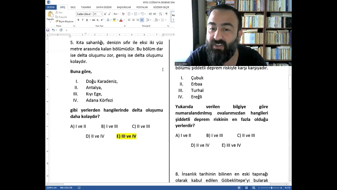The width and height of the screenshot is (337, 190).
Task: Open the customize quick access toolbar arrow
Action: [x=67, y=30]
